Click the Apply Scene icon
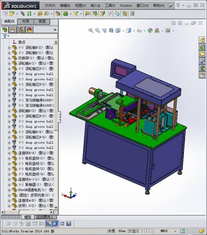Screen dimensions: 207x235 click(157, 31)
